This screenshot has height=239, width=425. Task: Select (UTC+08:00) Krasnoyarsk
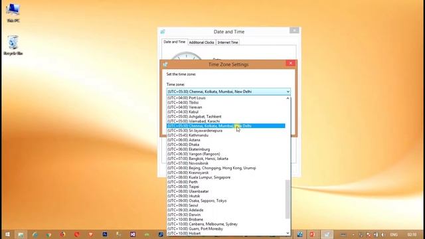pos(226,173)
